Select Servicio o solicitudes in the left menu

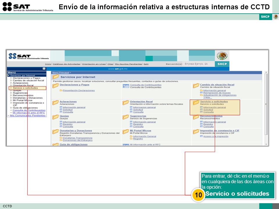25,88
